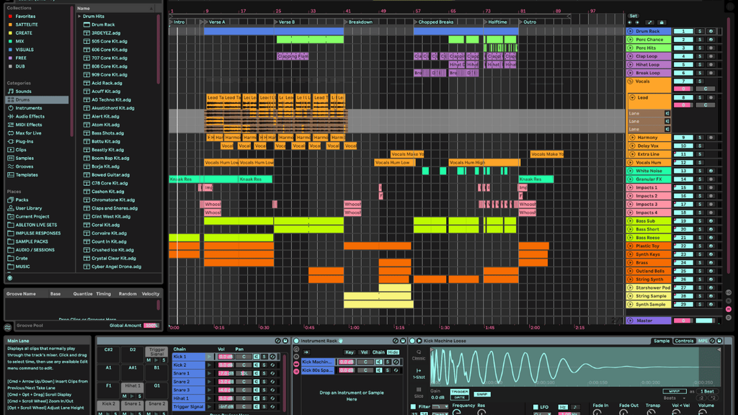
Task: Click the Drums category icon in browser
Action: [10, 99]
